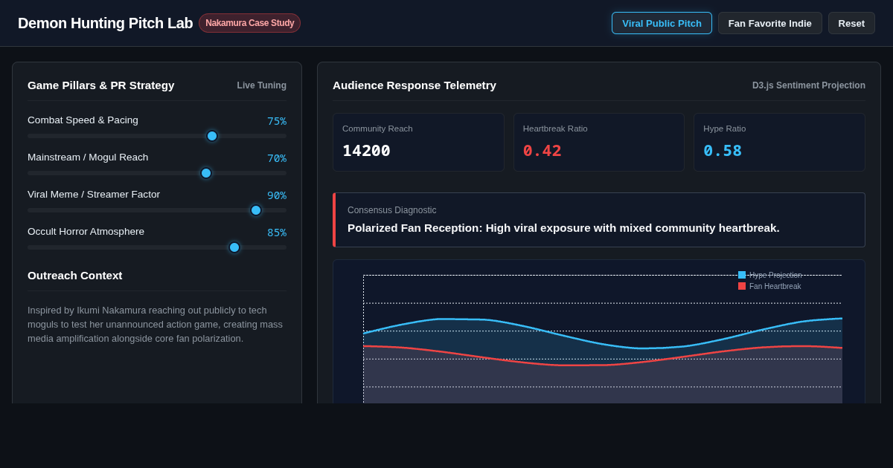The height and width of the screenshot is (468, 893).
Task: Click the Mainstream / Mogul Reach 70% value
Action: [x=277, y=158]
